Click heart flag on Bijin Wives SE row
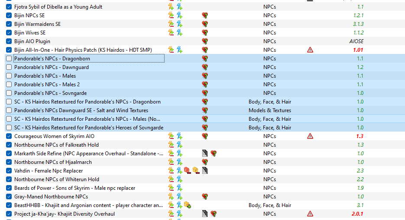 [205, 33]
